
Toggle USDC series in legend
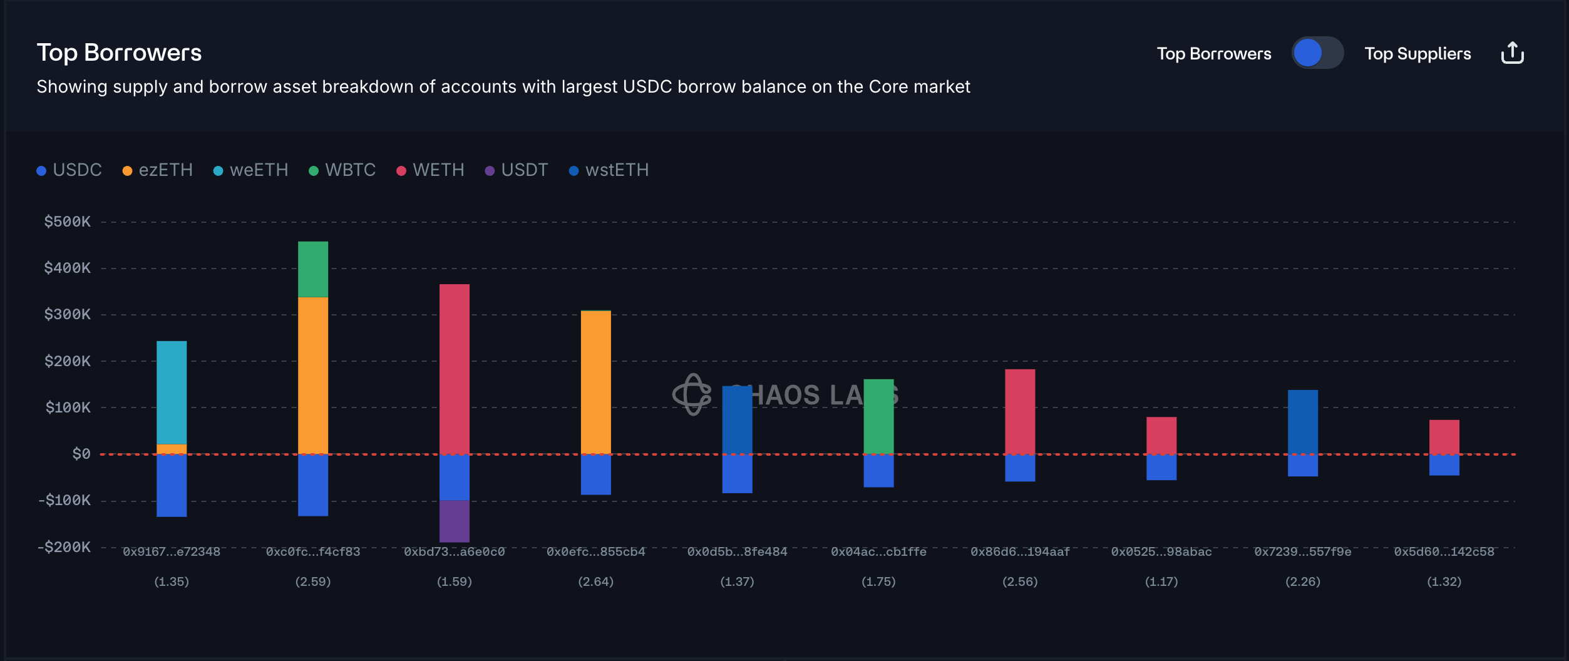69,170
